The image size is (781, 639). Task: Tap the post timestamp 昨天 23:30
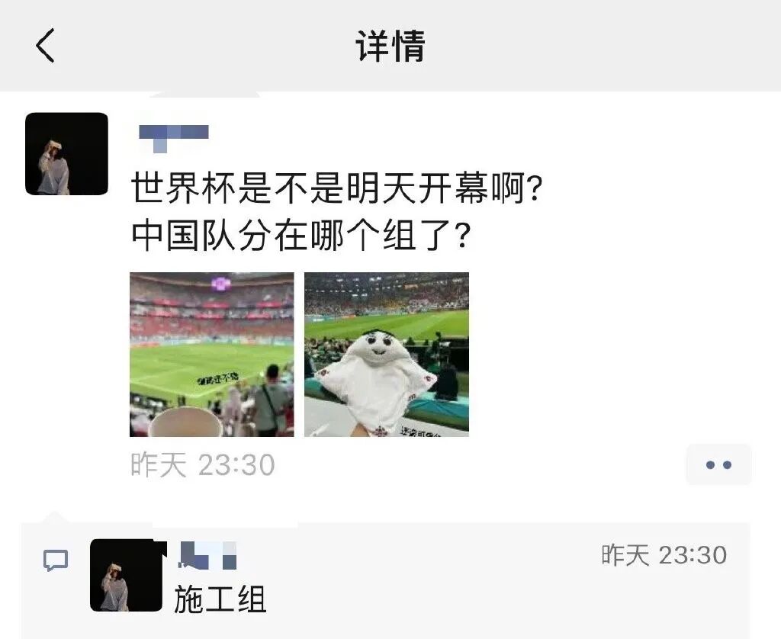tap(203, 464)
